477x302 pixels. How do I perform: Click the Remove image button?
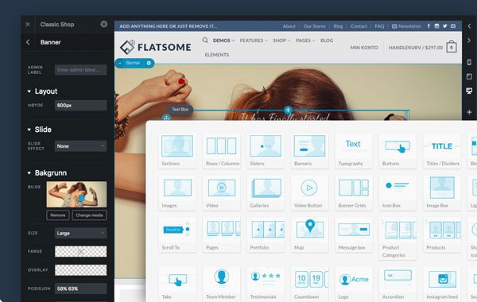(x=58, y=215)
